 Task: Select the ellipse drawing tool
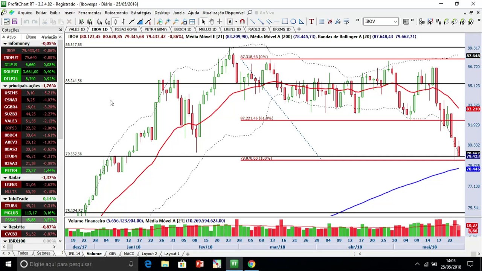293,21
